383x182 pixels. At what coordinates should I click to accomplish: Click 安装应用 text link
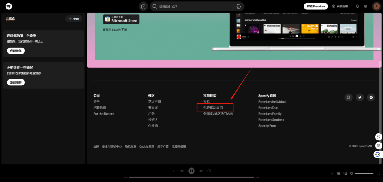point(342,6)
